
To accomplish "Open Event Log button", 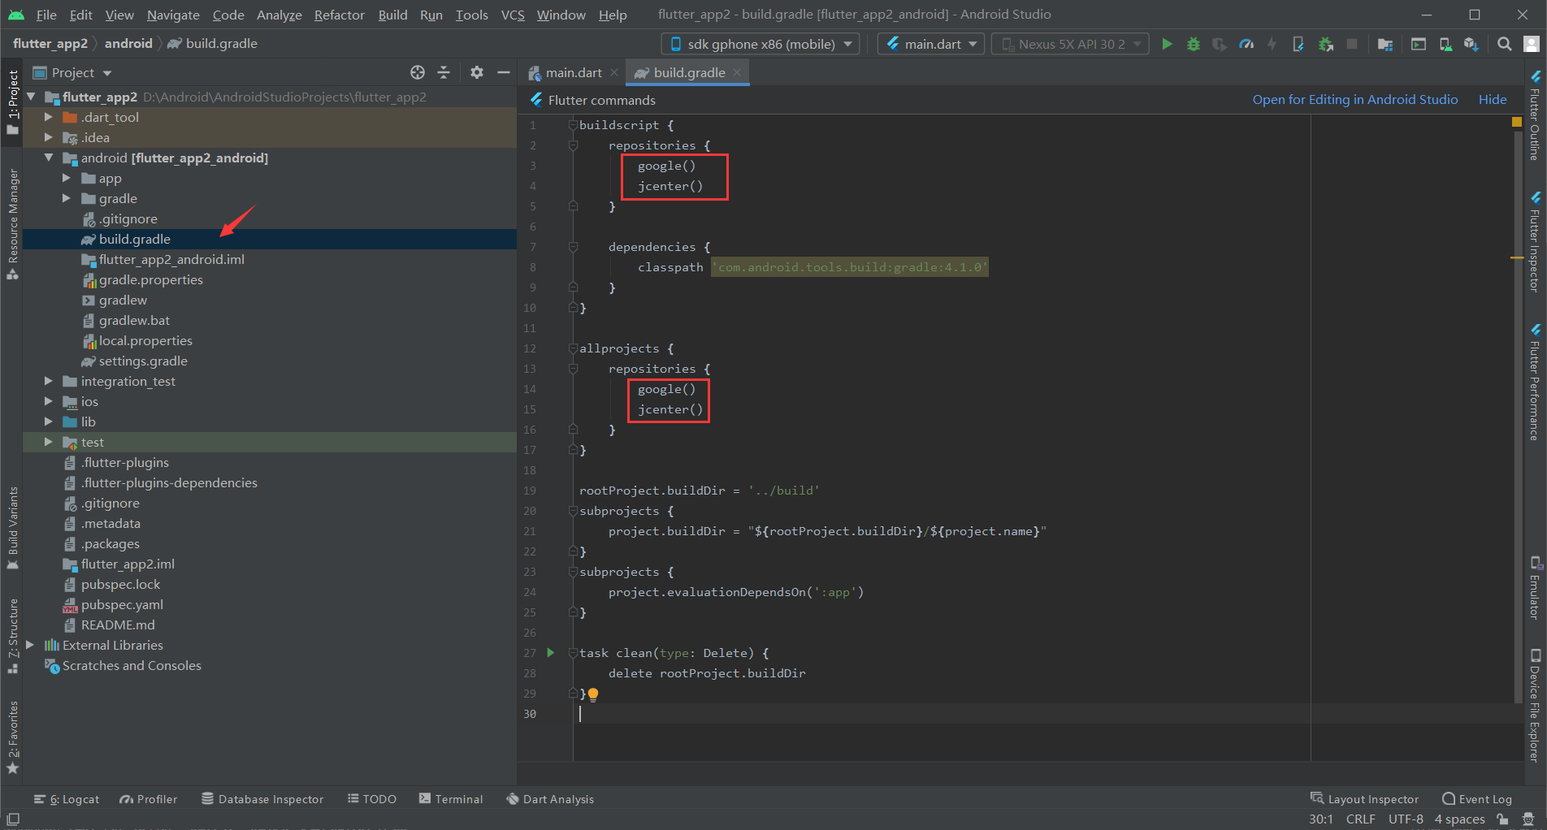I will [x=1477, y=799].
